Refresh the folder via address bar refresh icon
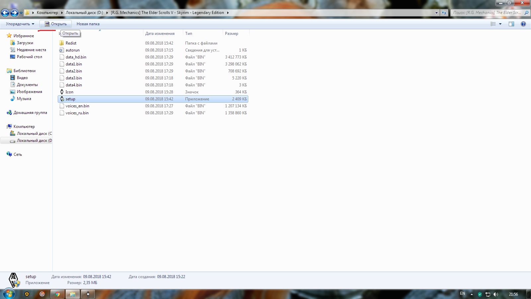The height and width of the screenshot is (299, 531). click(x=444, y=13)
